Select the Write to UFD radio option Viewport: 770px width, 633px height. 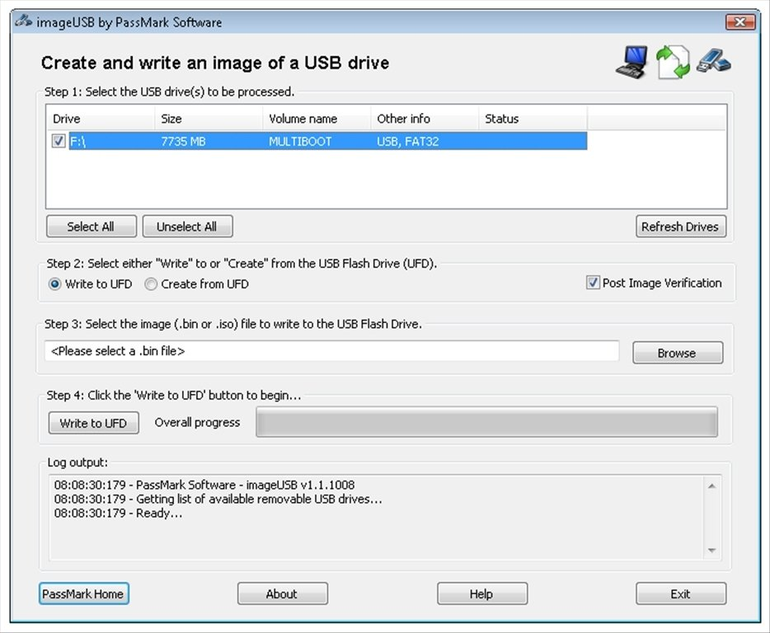coord(54,284)
